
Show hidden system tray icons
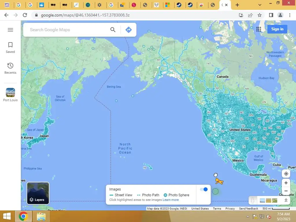(x=248, y=217)
